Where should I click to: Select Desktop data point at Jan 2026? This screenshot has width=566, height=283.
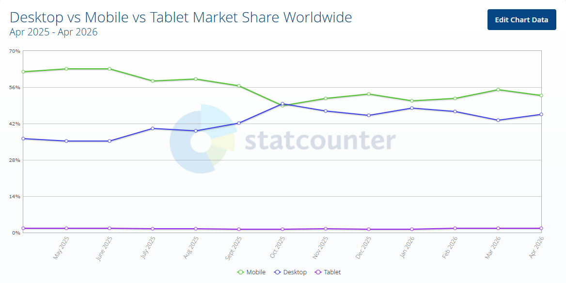412,108
